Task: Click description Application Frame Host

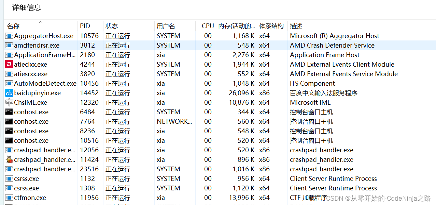Action: coord(325,55)
